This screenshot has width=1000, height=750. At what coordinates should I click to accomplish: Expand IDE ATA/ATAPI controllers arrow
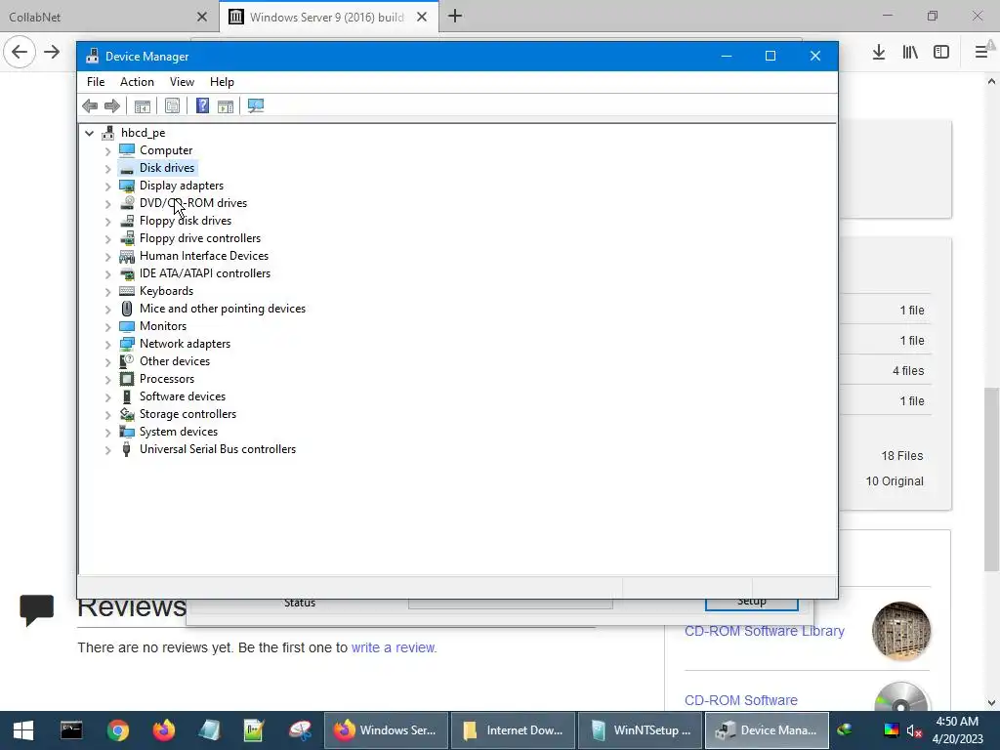(x=107, y=274)
